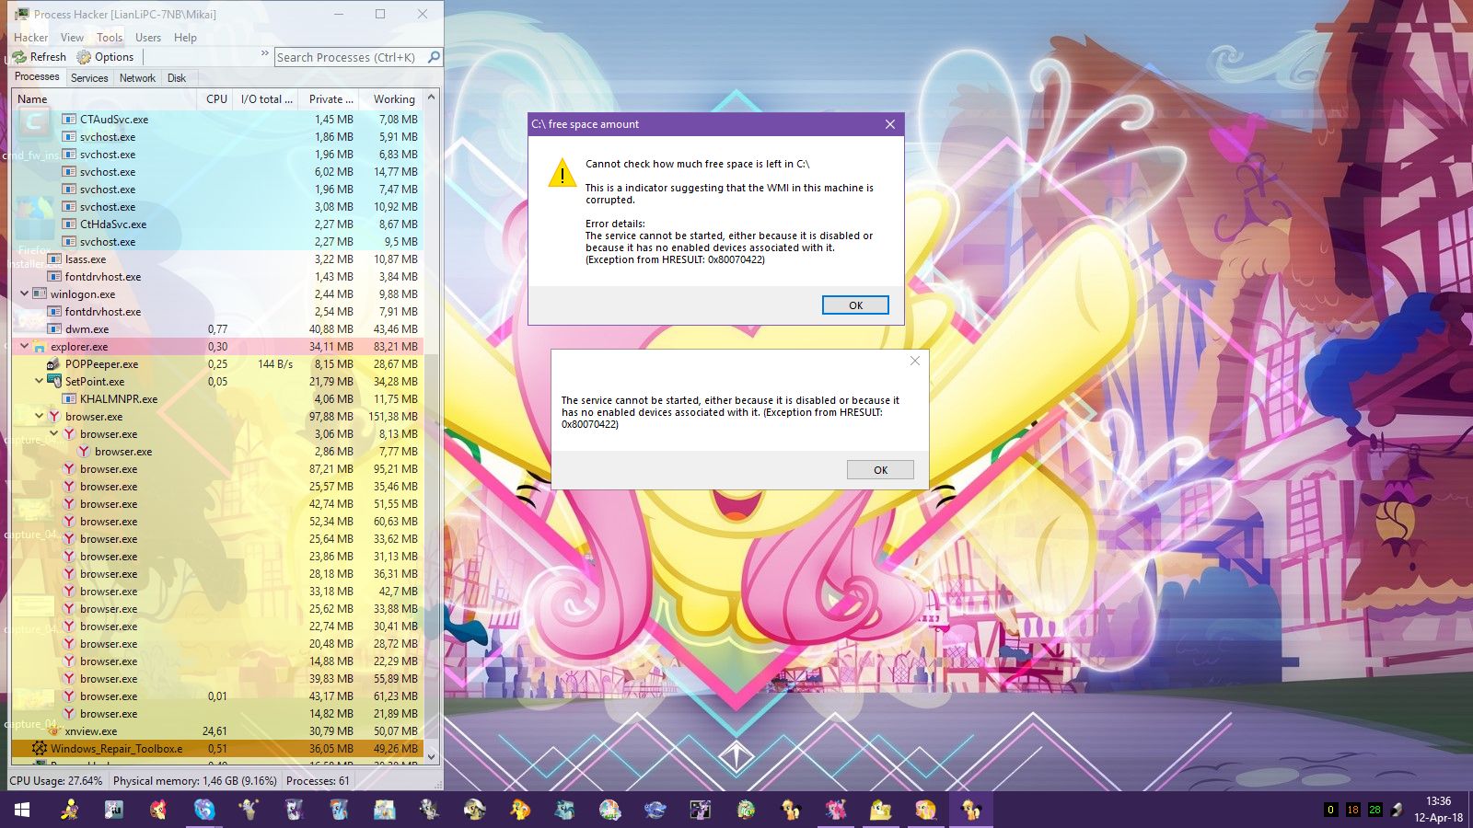The width and height of the screenshot is (1473, 828).
Task: Click the process list scroll-up arrow
Action: tap(431, 98)
